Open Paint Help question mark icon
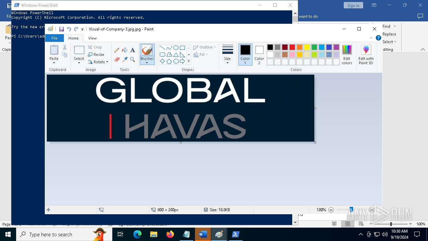 [x=378, y=38]
